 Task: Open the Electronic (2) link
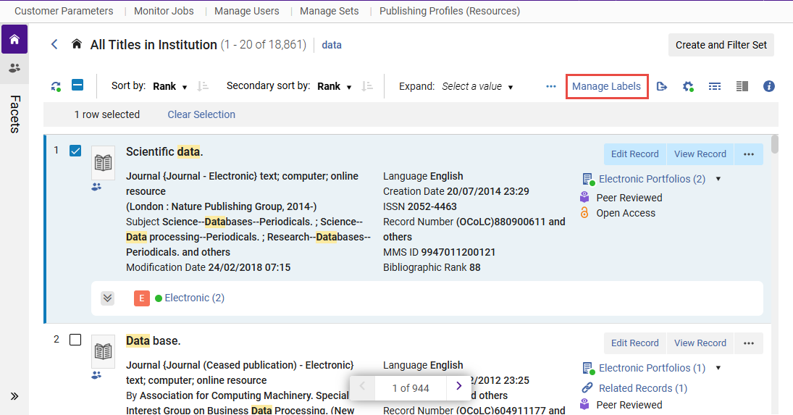click(194, 298)
